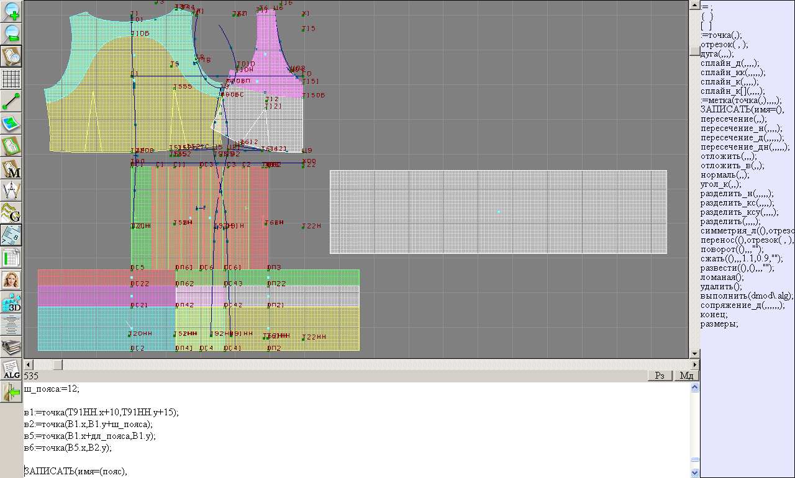
Task: Click the zoom out magnifier icon
Action: [11, 34]
